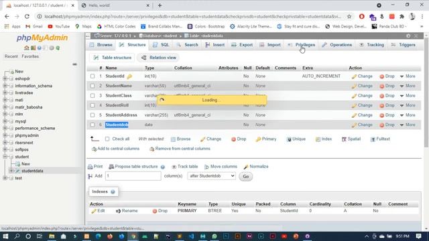The width and height of the screenshot is (429, 241).
Task: Click the key icon next to StudentId
Action: (x=129, y=76)
